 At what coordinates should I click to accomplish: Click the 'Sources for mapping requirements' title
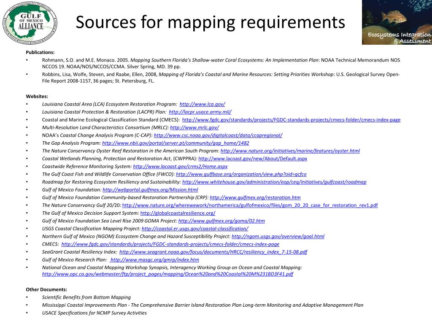point(210,22)
